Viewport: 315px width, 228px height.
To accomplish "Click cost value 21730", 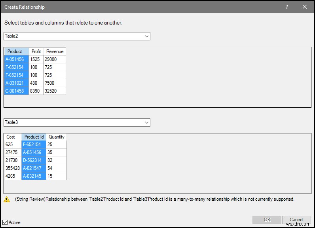I will (13, 160).
